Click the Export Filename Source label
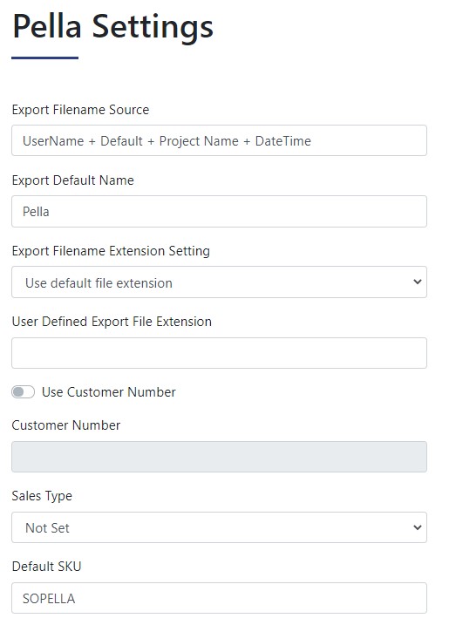The image size is (449, 625). [80, 110]
